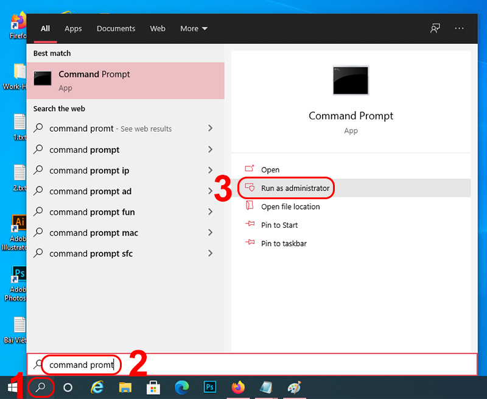Viewport: 487px width, 399px height.
Task: Open Photoshop from the taskbar
Action: pos(210,387)
